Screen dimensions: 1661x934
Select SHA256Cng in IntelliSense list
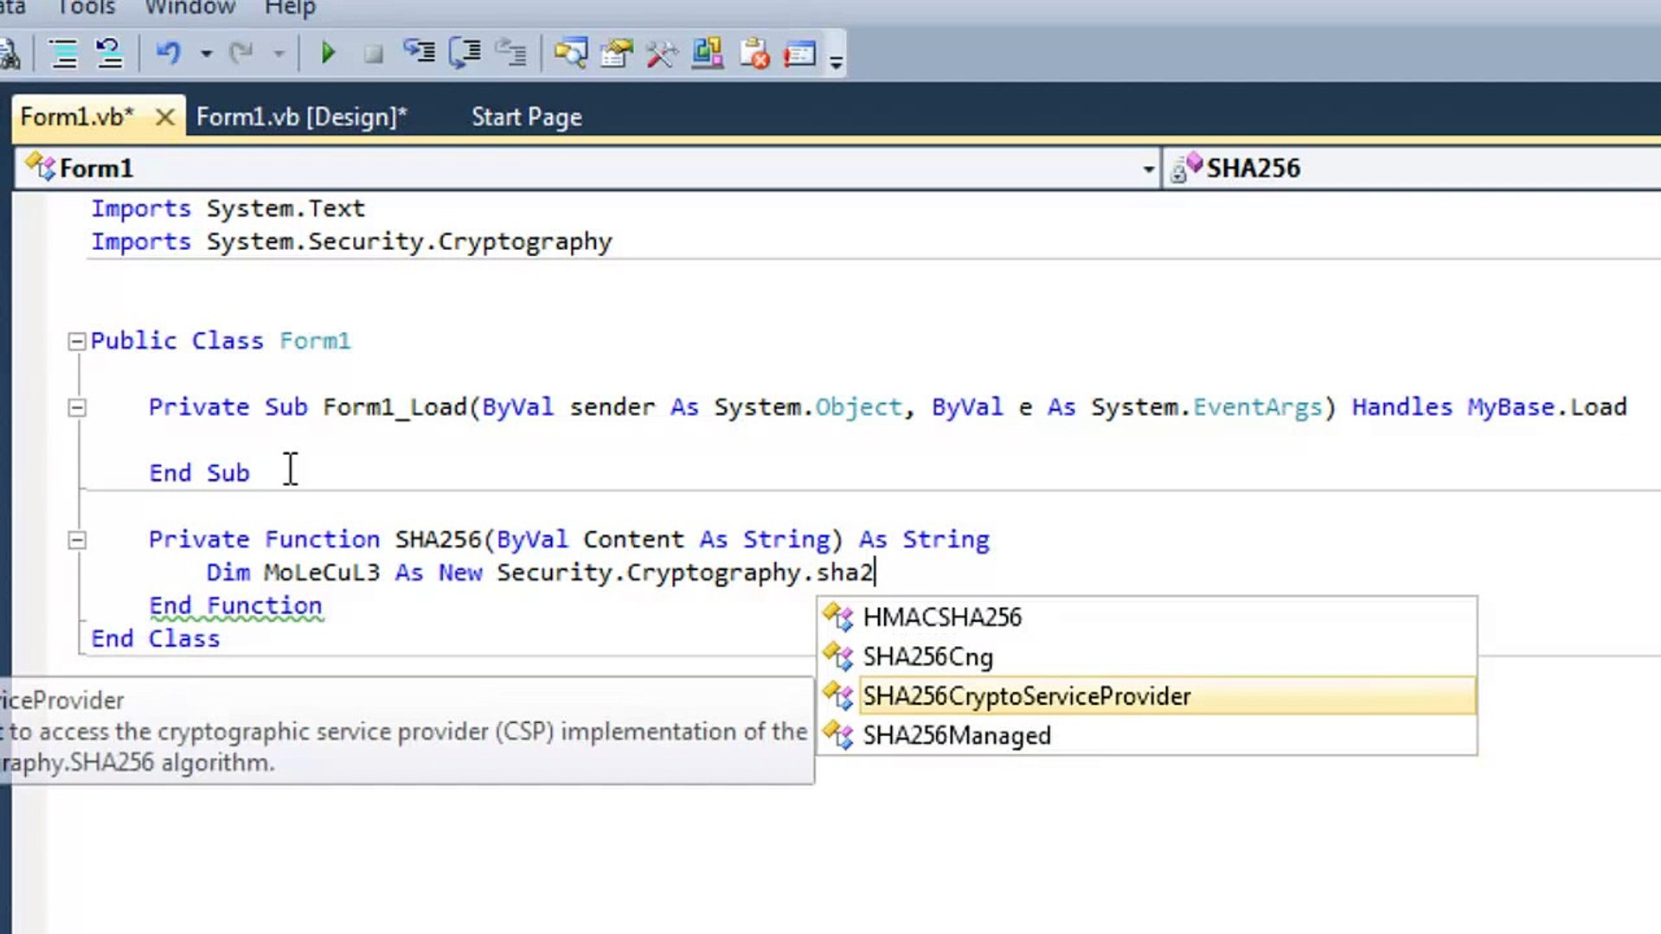pyautogui.click(x=1147, y=657)
